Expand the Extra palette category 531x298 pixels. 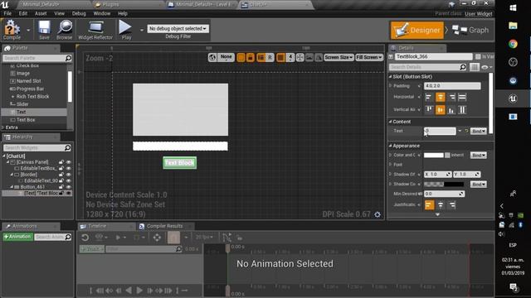(x=3, y=127)
